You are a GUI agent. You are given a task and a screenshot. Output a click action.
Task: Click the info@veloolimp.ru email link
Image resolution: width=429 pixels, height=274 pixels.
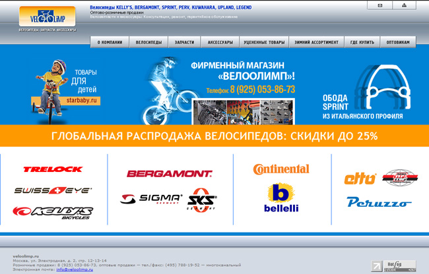coord(75,269)
